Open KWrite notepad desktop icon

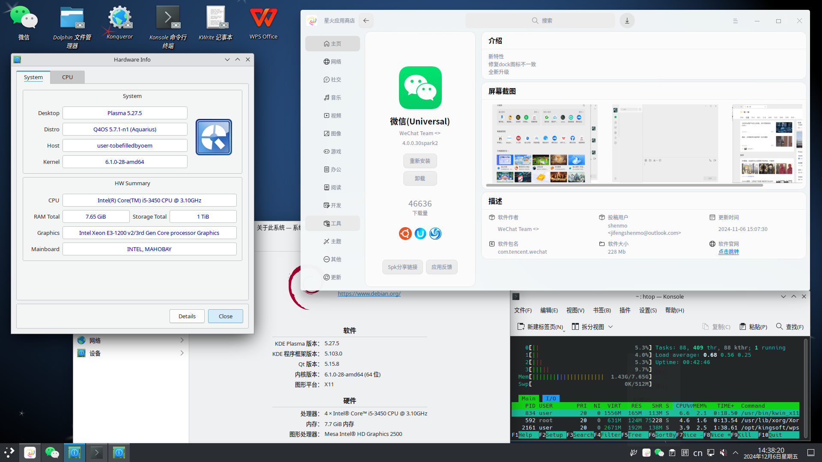coord(215,24)
